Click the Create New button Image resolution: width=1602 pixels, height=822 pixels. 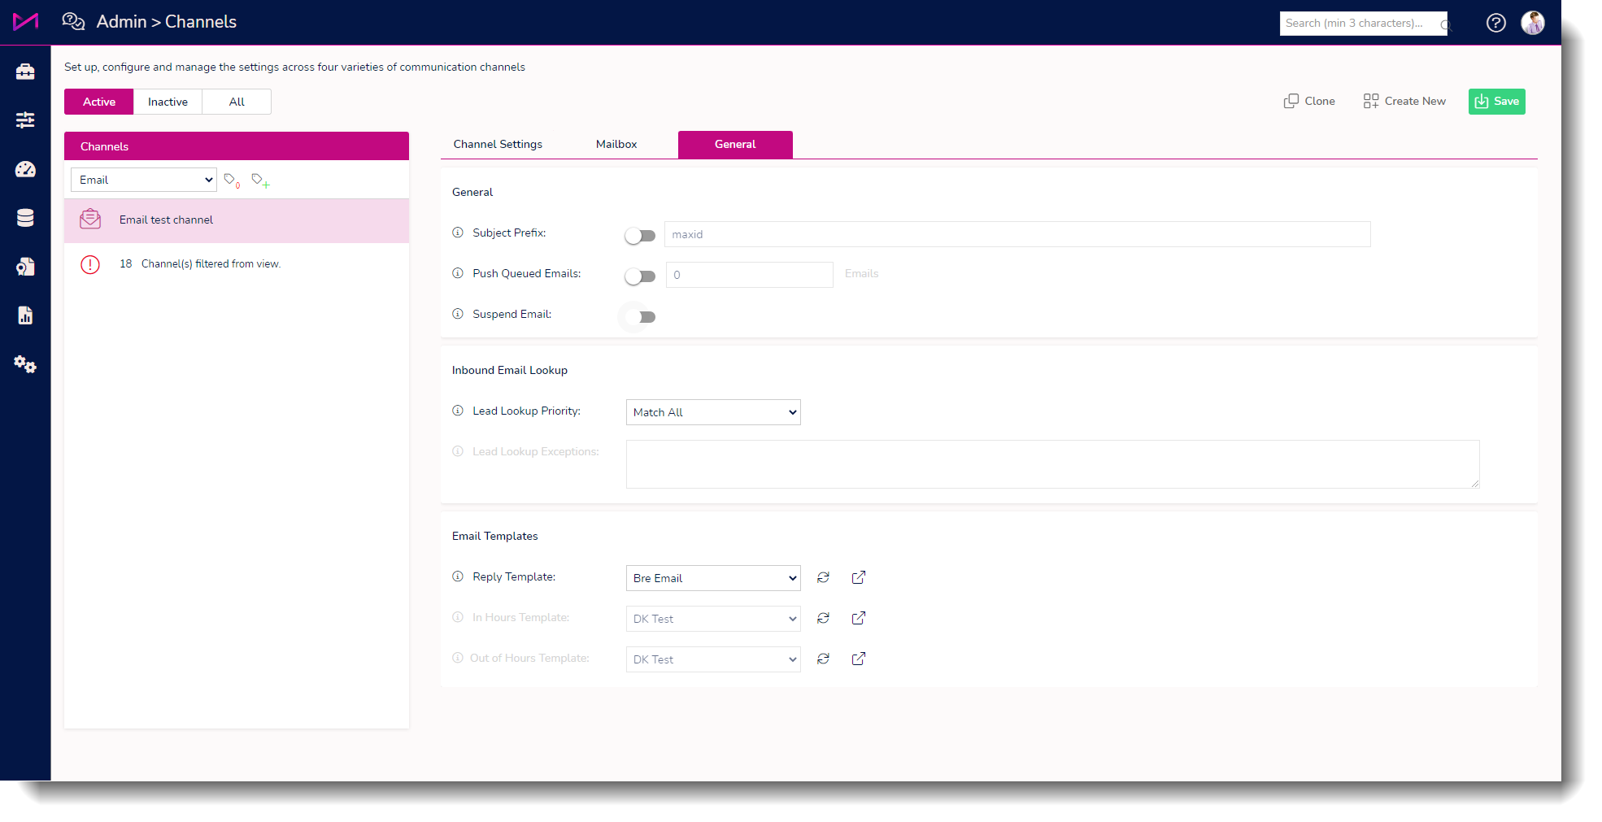[1404, 101]
